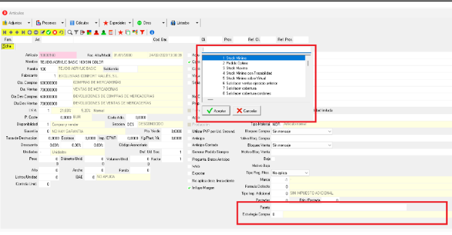Click the Pareto input field
452x235 pixels.
339,207
